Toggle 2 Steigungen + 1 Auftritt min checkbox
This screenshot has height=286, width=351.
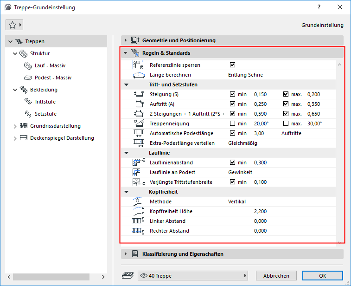pos(233,114)
